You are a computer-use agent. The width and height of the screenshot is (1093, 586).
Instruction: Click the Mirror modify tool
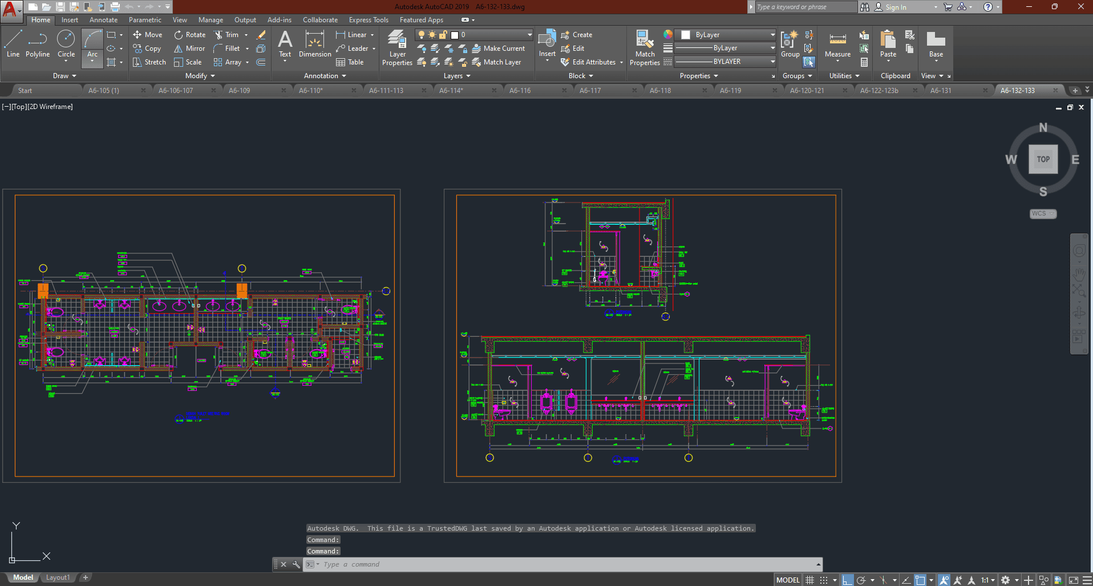[x=189, y=49]
